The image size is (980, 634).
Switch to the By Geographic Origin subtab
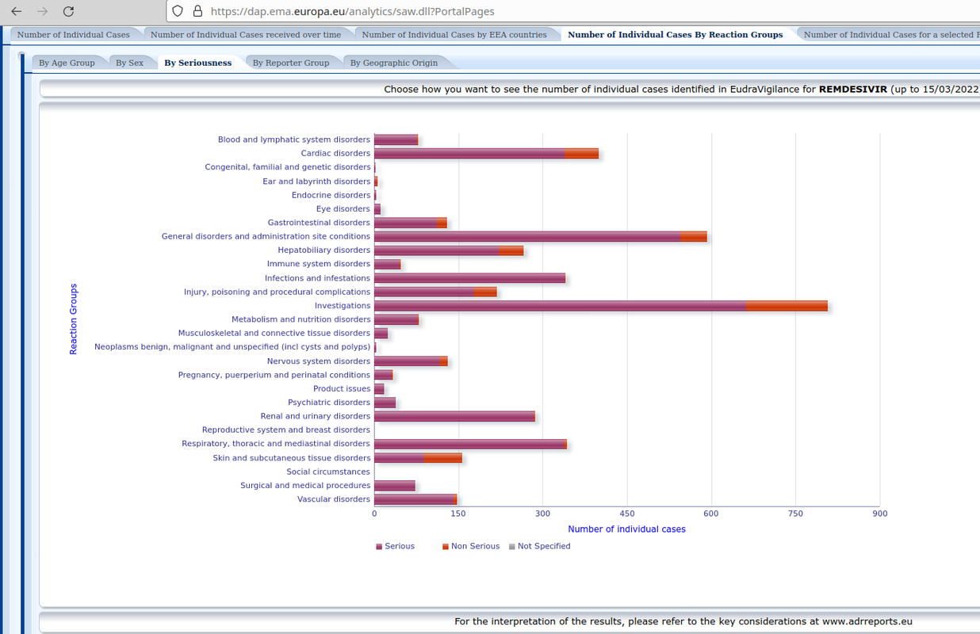click(394, 63)
